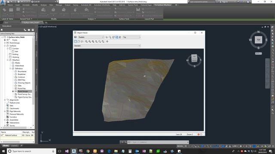Click the magnifier zoom tool beside the pan tool
Viewport: 275px width, 154px height.
click(x=110, y=37)
